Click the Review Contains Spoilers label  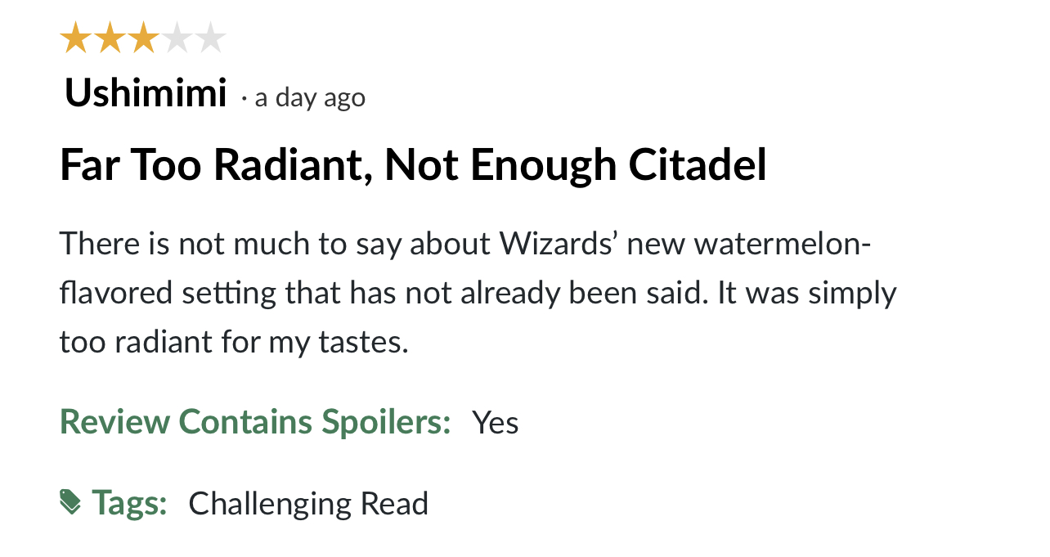click(x=255, y=422)
